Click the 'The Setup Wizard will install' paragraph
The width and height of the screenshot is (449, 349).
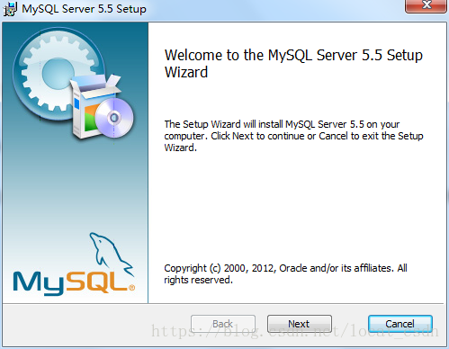pos(293,136)
